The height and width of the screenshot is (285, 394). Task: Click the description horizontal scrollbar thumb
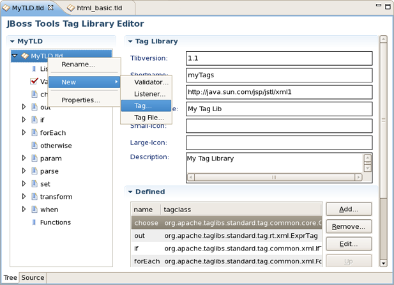pos(274,177)
